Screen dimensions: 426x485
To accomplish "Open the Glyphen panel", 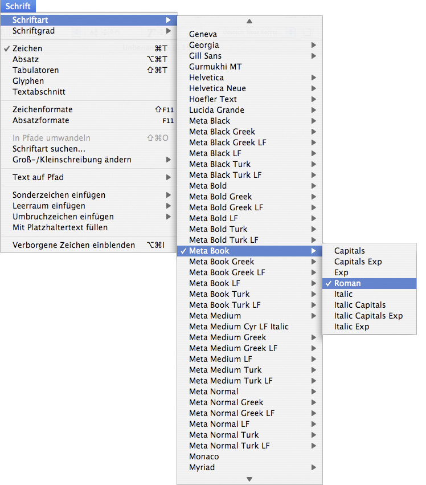I will pyautogui.click(x=89, y=81).
